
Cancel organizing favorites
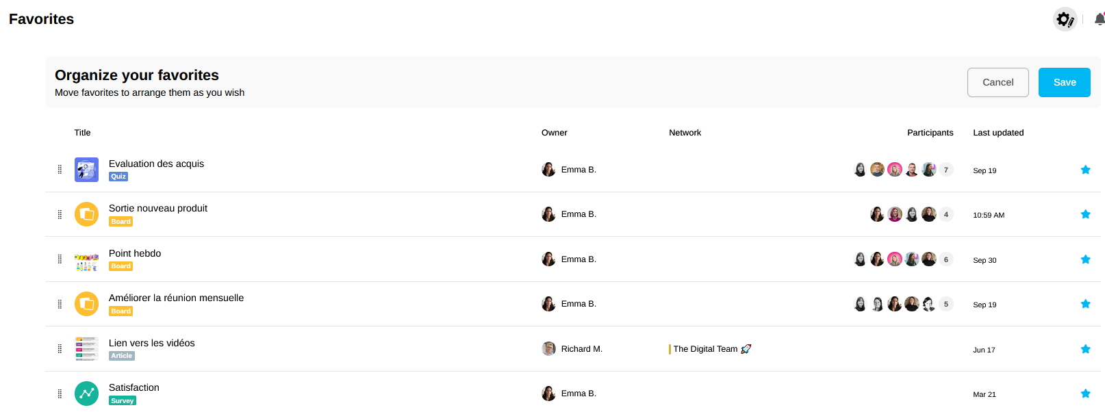(998, 82)
